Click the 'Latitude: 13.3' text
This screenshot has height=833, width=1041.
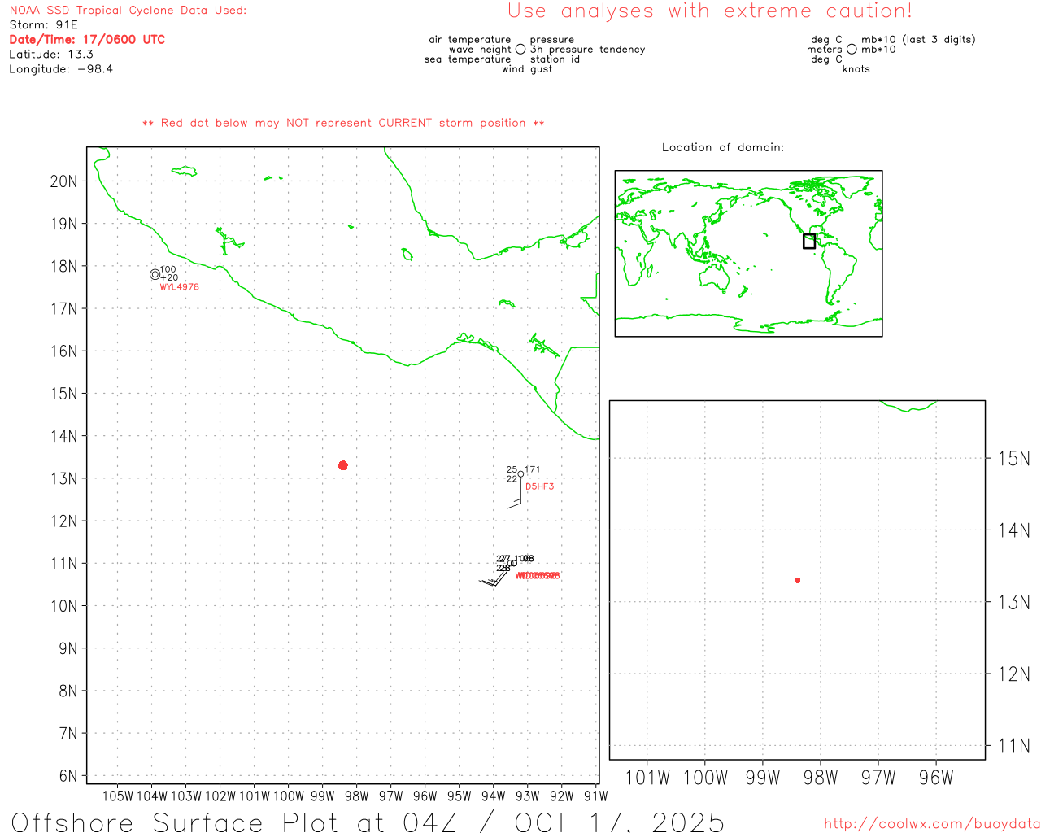51,54
